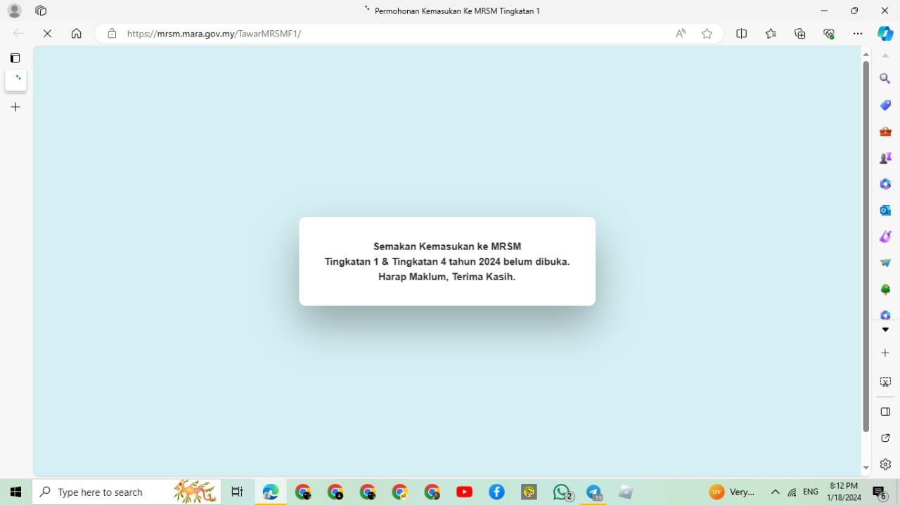Viewport: 900px width, 505px height.
Task: Open the Favorites list
Action: pyautogui.click(x=771, y=34)
